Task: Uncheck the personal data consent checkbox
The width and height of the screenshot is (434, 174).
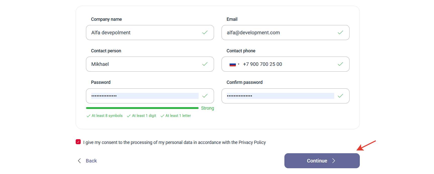Action: tap(78, 142)
